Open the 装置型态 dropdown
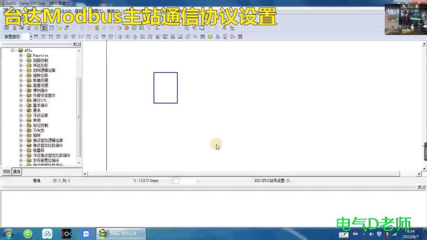The image size is (427, 240). pos(31,37)
